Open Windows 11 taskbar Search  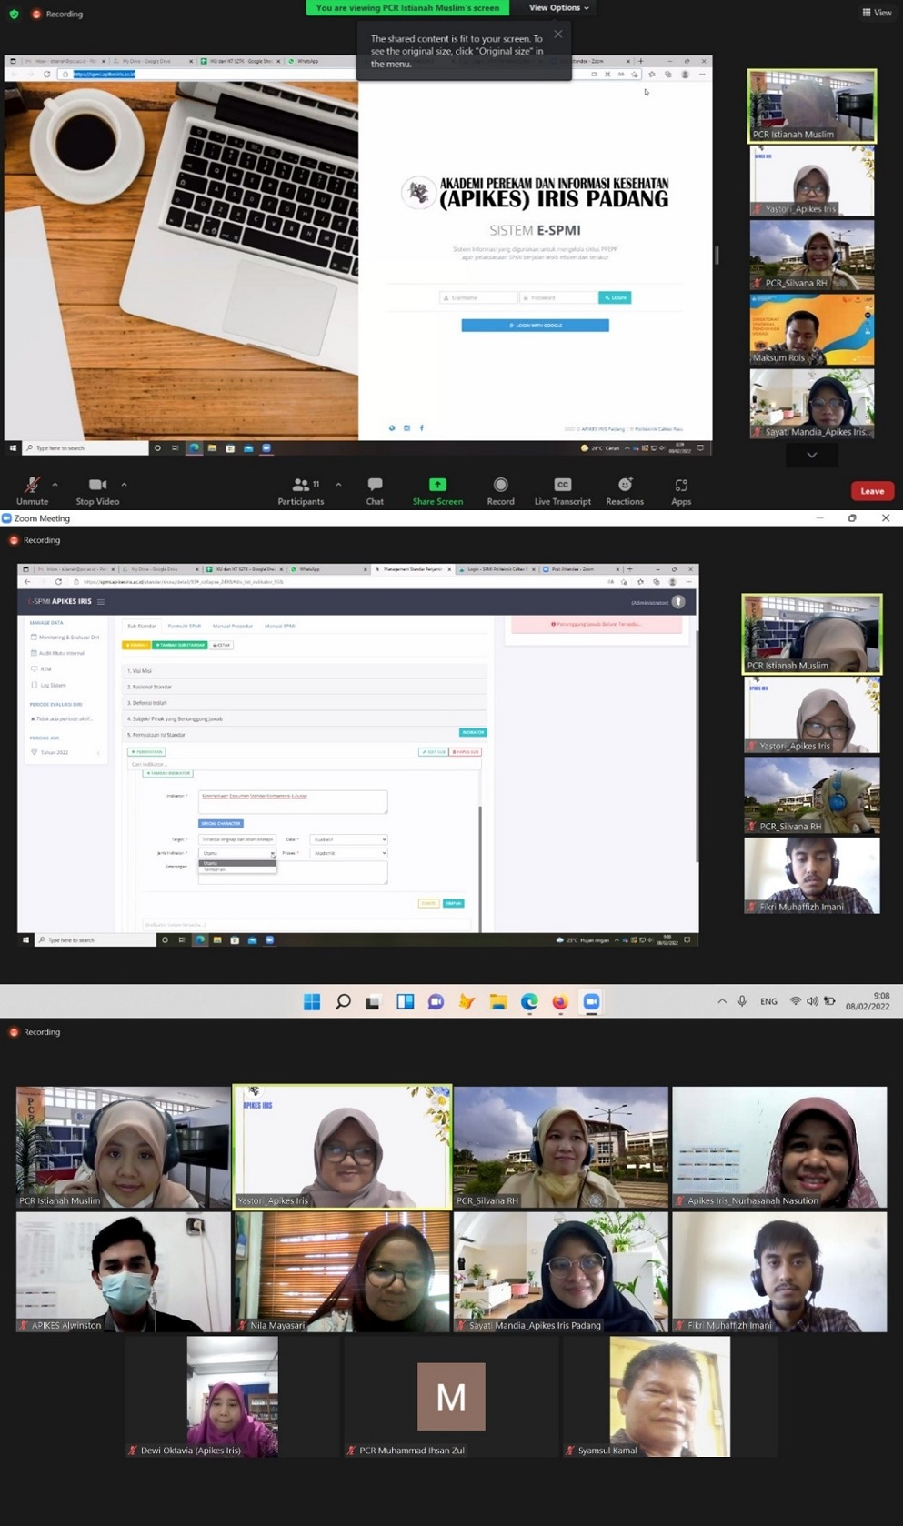coord(343,1001)
